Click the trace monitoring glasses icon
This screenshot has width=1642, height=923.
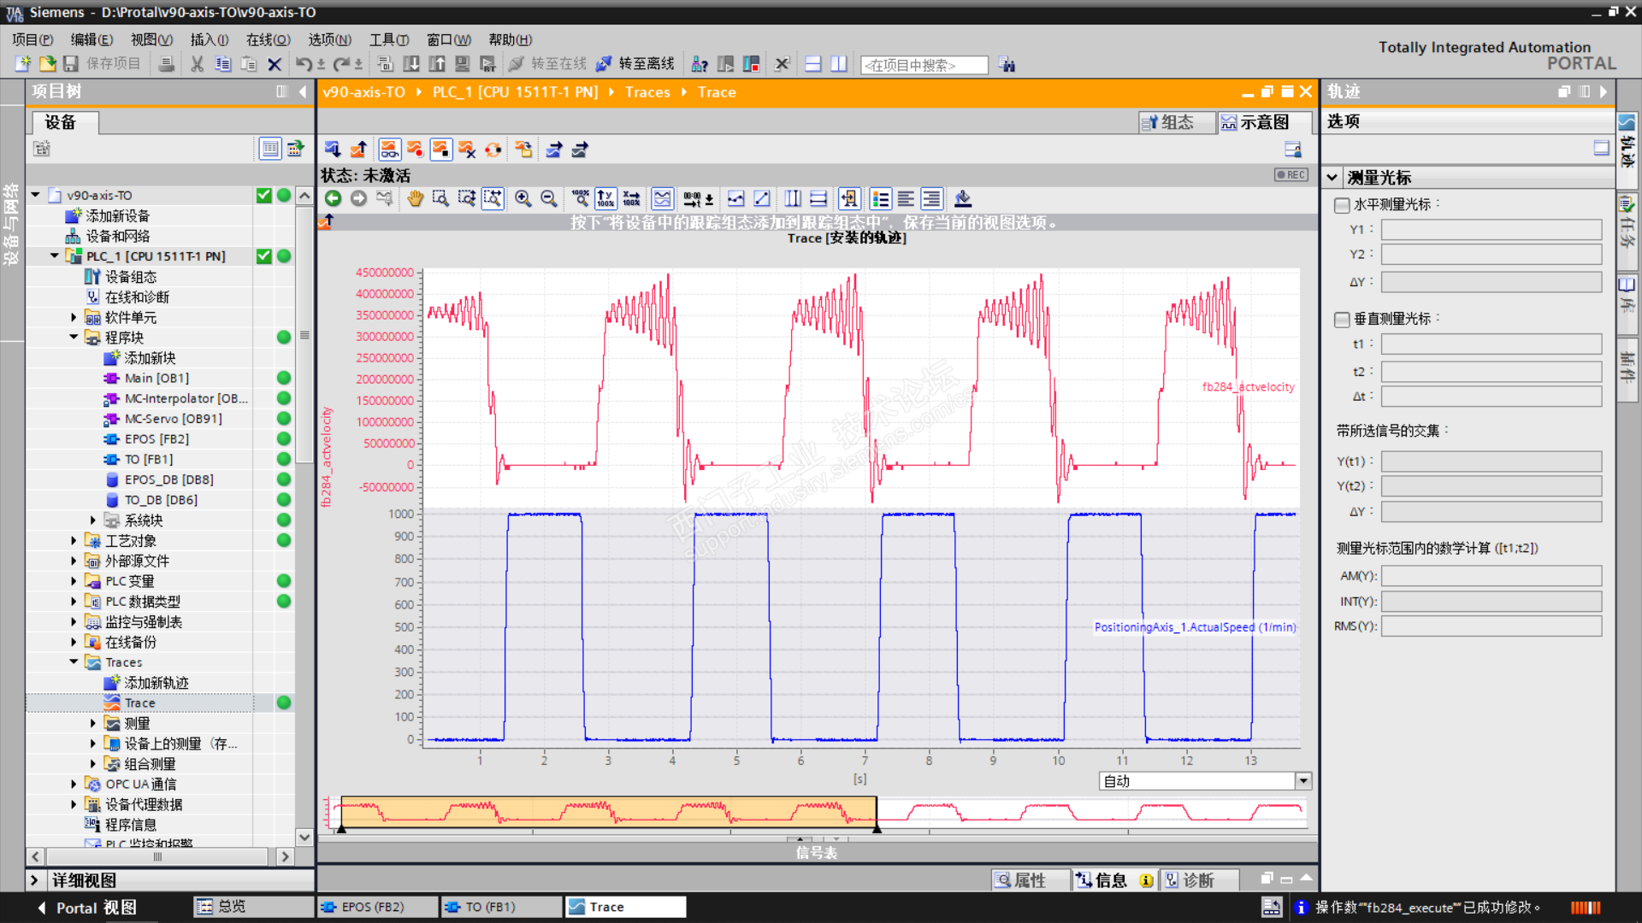(x=389, y=150)
